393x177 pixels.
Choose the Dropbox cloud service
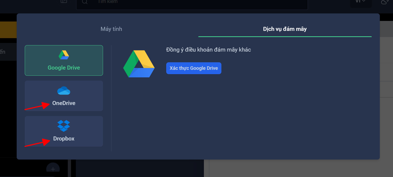[x=64, y=131]
